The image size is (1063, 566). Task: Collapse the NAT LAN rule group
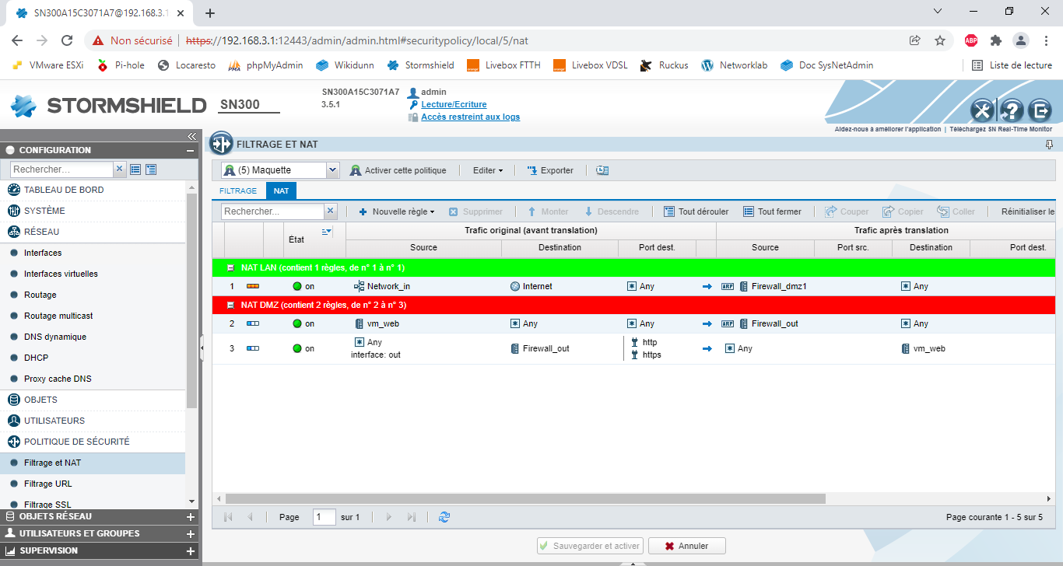pos(230,267)
